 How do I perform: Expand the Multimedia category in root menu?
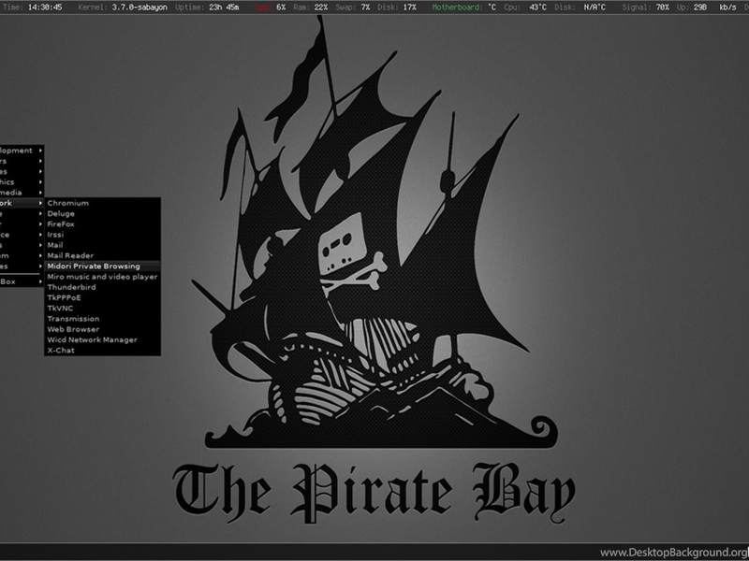[22, 193]
